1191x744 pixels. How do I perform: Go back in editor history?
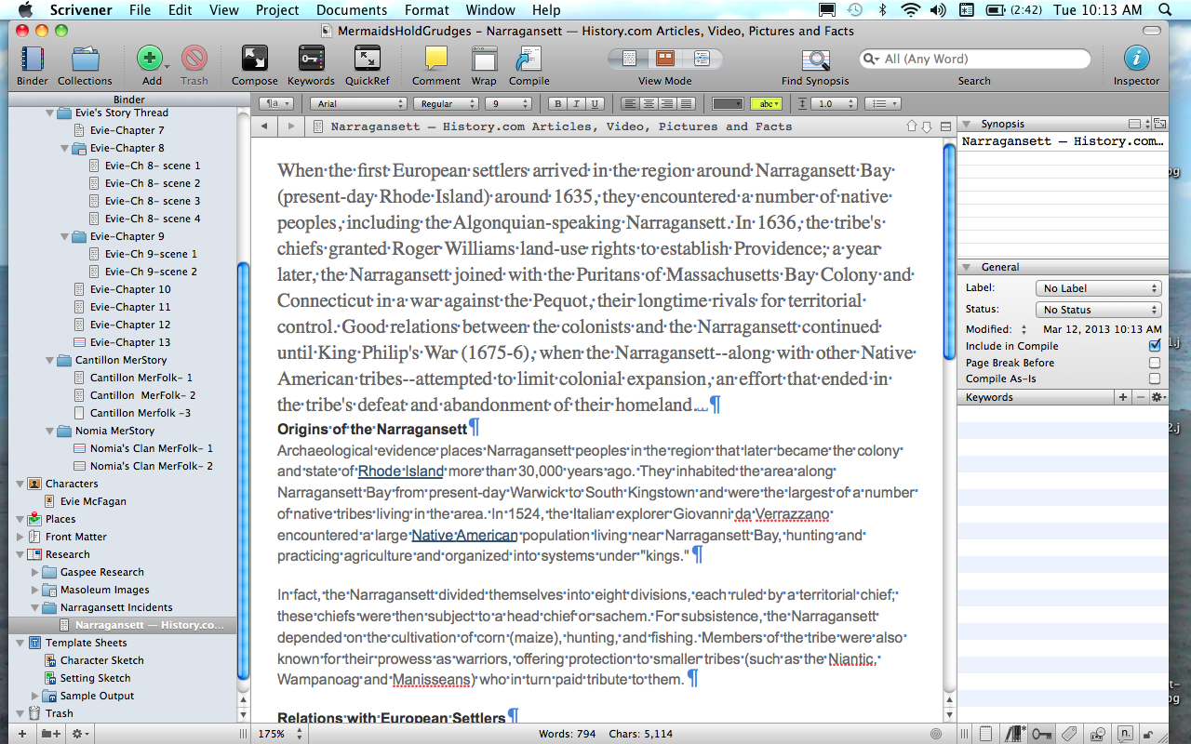264,126
